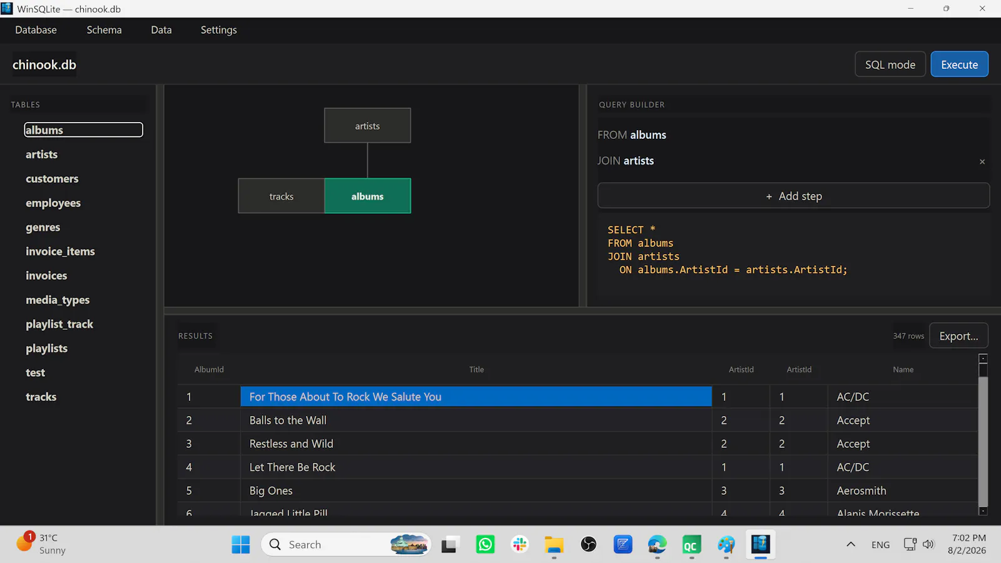Image resolution: width=1001 pixels, height=563 pixels.
Task: Open the Settings menu
Action: [218, 30]
